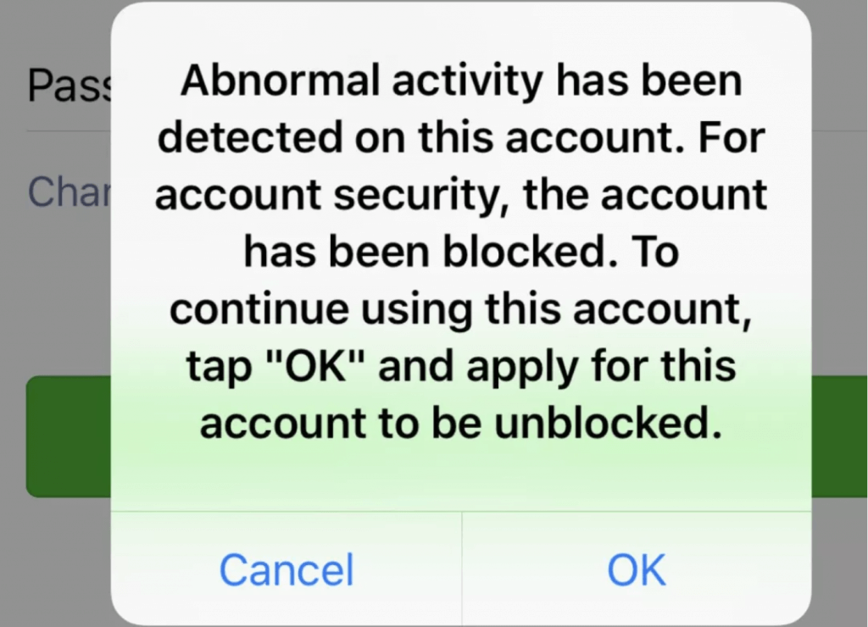Image resolution: width=868 pixels, height=627 pixels.
Task: Dismiss the abnormal activity warning via Cancel
Action: tap(287, 569)
